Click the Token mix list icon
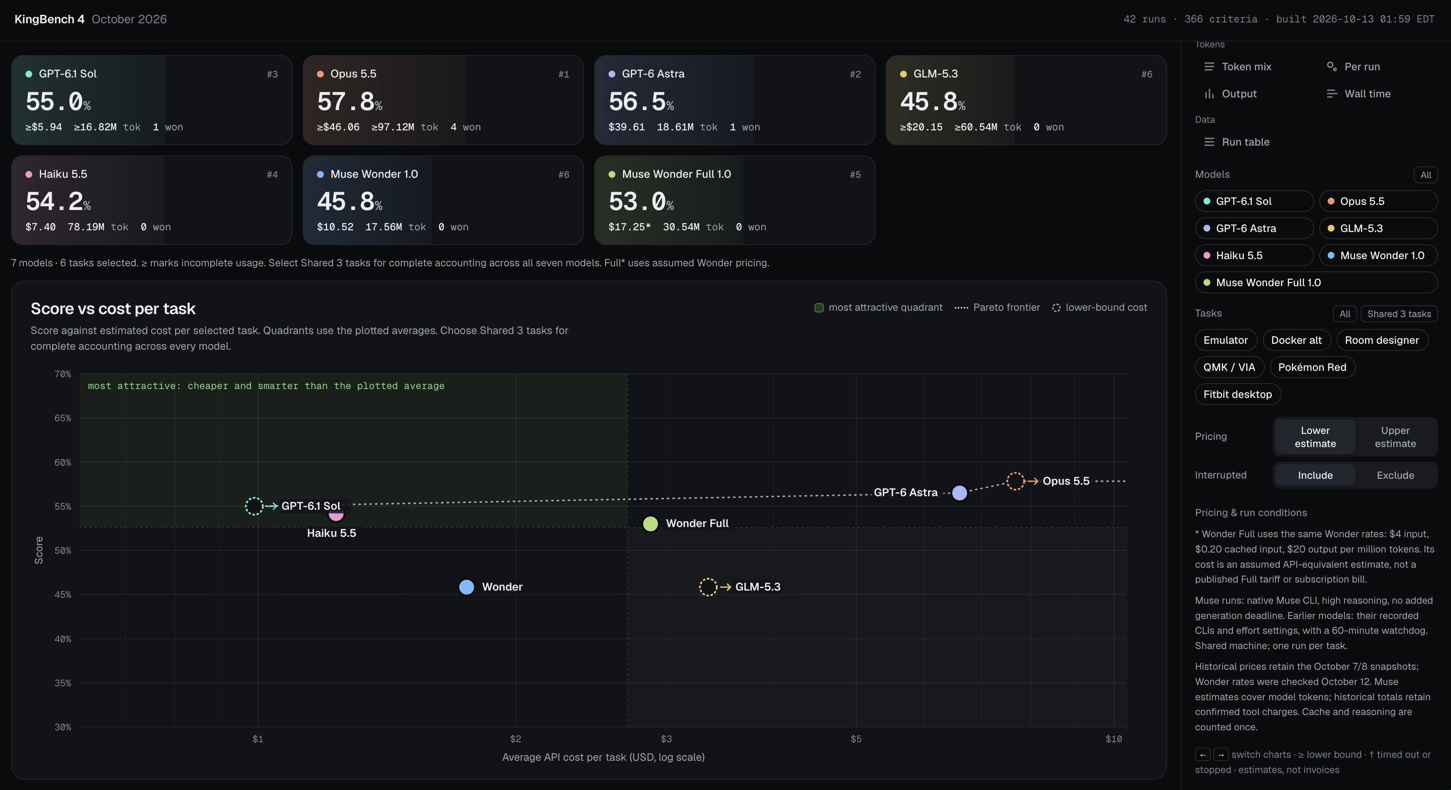This screenshot has width=1451, height=790. click(x=1209, y=66)
